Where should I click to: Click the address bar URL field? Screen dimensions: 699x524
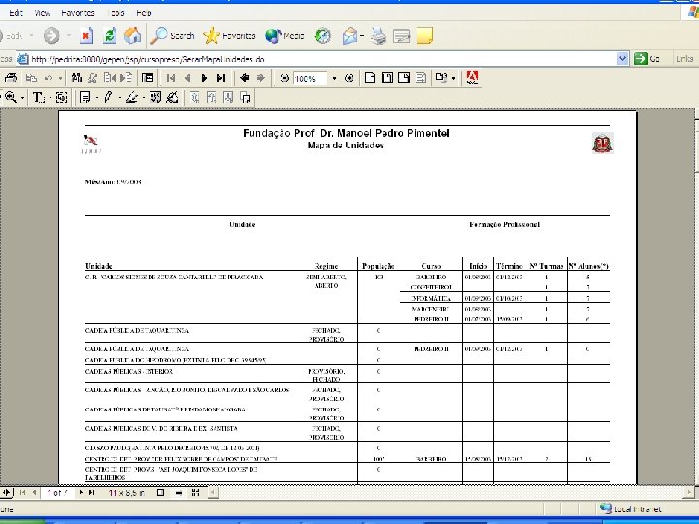[316, 59]
